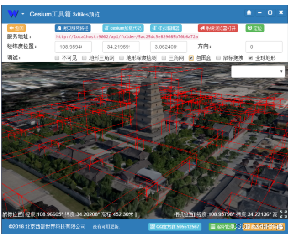Enable 地形深度检测 depth test checkbox
The image size is (291, 234).
click(x=122, y=58)
